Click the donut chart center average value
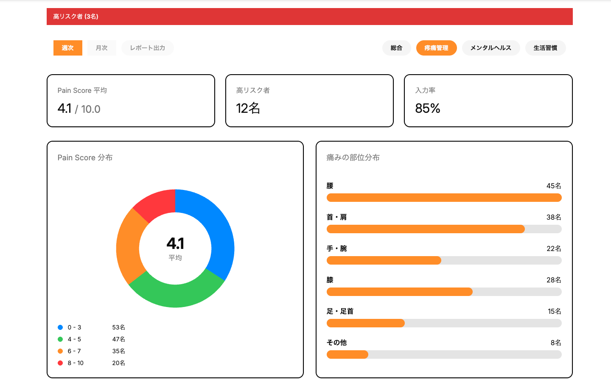Image resolution: width=611 pixels, height=388 pixels. point(175,244)
